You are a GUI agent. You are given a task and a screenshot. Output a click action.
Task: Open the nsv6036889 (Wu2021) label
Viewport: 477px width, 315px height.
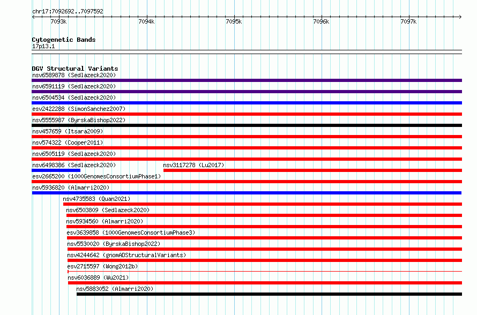click(x=98, y=277)
